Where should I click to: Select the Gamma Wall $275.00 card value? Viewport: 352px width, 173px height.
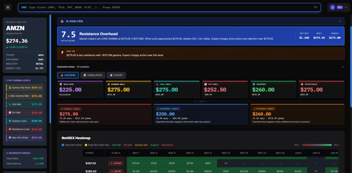119,90
